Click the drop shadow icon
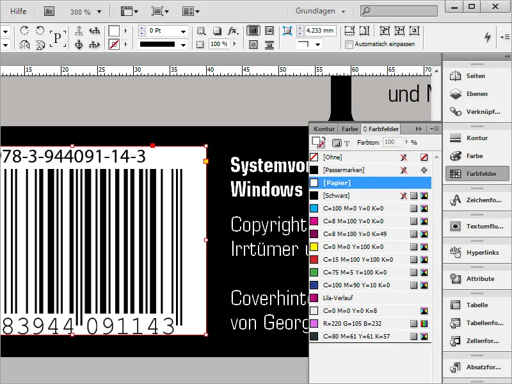 216,31
